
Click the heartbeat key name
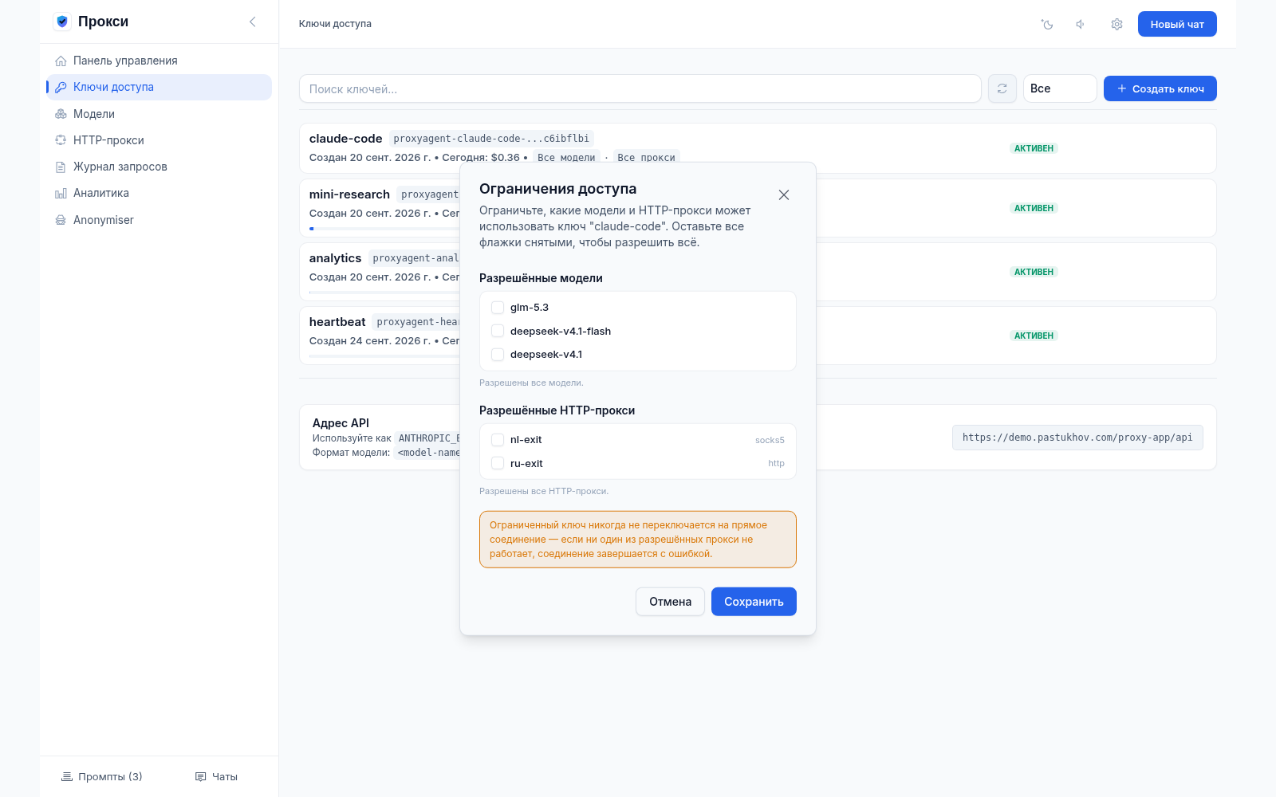click(x=337, y=322)
